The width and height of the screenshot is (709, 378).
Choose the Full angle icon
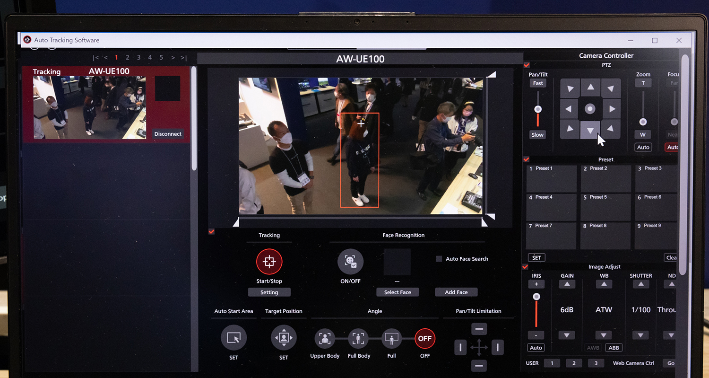point(391,339)
